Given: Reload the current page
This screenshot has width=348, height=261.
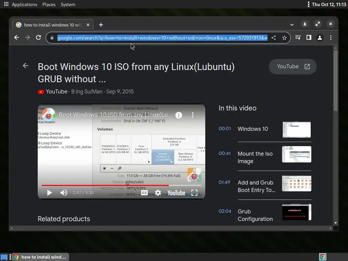Looking at the screenshot, I should pos(38,37).
